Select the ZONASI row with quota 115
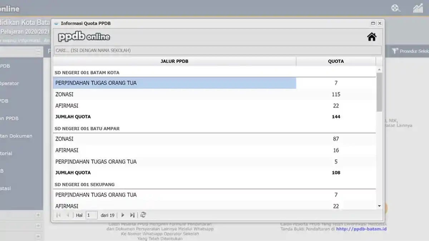The width and height of the screenshot is (429, 241). [174, 94]
